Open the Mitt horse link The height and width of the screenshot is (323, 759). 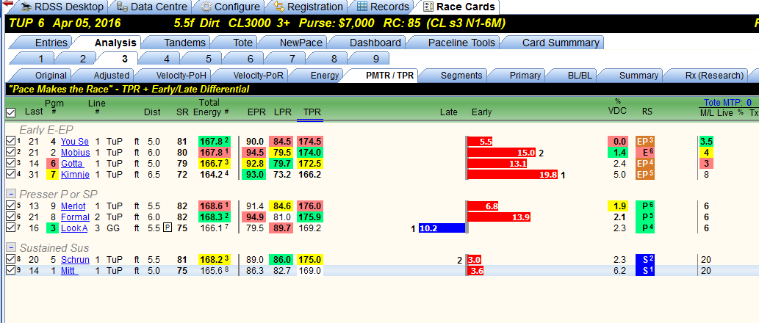(69, 271)
